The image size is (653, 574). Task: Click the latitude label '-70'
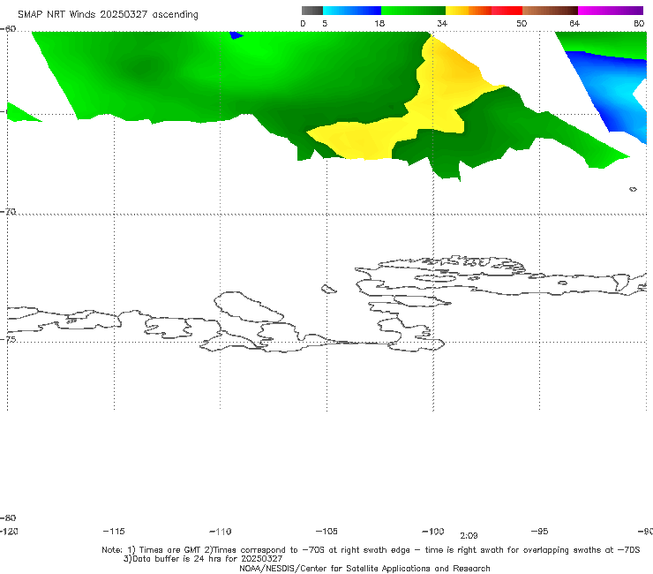tap(8, 212)
